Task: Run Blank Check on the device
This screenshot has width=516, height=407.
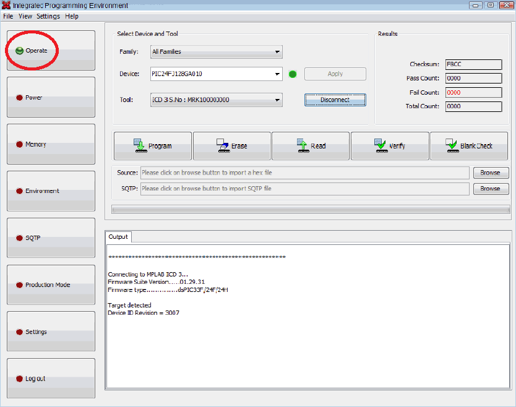Action: (468, 146)
